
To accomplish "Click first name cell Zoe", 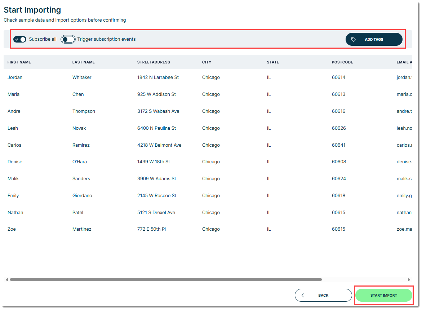I will [12, 229].
